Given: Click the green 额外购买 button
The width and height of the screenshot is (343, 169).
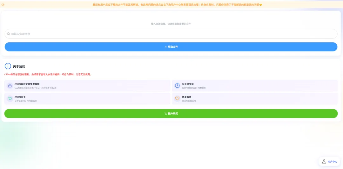Looking at the screenshot, I should (x=171, y=114).
